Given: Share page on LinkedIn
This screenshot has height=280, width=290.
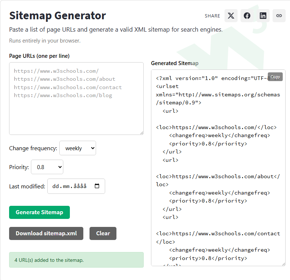Looking at the screenshot, I should [263, 16].
